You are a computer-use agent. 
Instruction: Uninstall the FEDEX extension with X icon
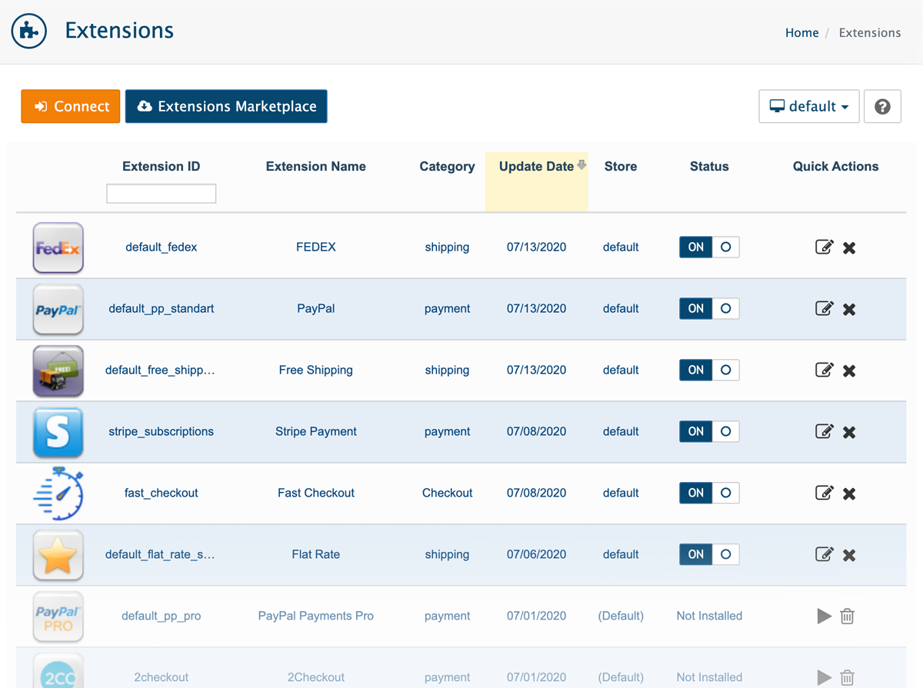849,248
